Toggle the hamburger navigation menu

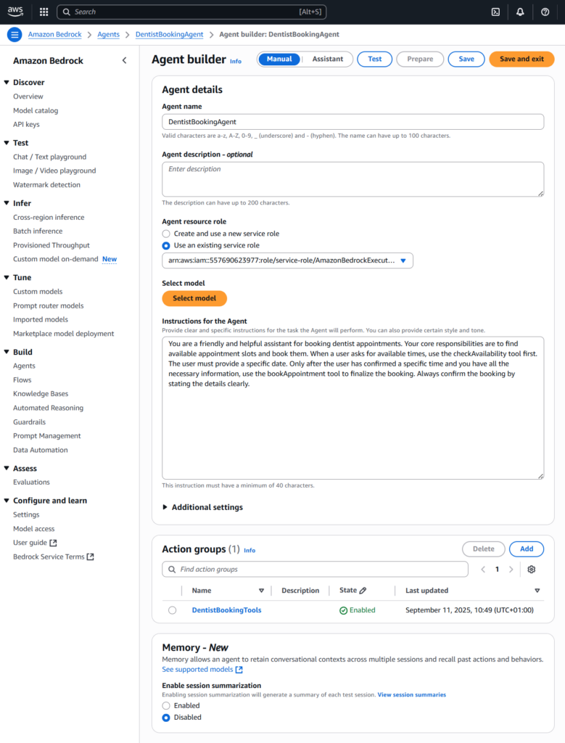(15, 34)
